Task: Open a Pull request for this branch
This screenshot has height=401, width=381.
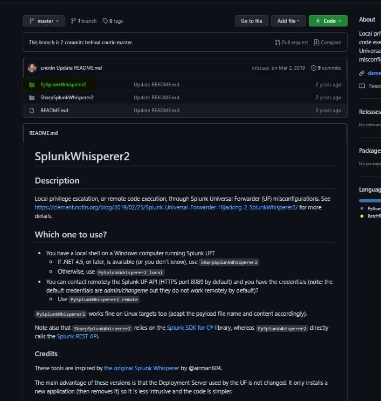Action: coord(291,42)
